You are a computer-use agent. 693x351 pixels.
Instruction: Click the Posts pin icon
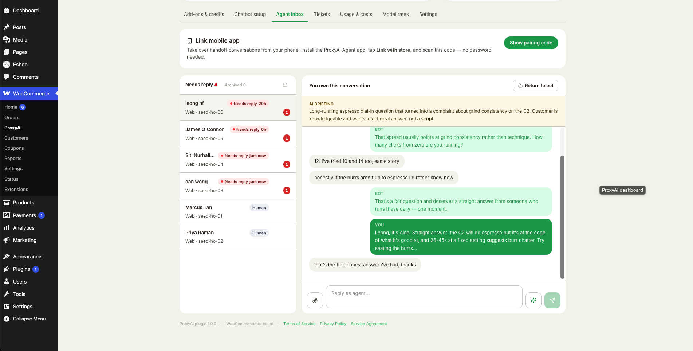click(x=7, y=27)
